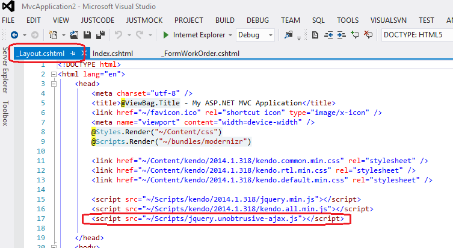Open the FILE menu
453x248 pixels.
tap(8, 20)
